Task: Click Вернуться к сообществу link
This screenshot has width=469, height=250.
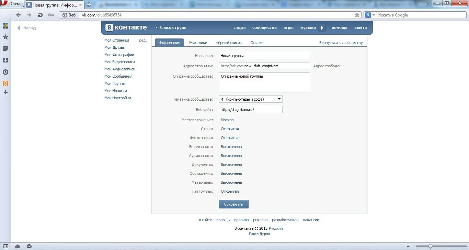Action: pyautogui.click(x=341, y=43)
